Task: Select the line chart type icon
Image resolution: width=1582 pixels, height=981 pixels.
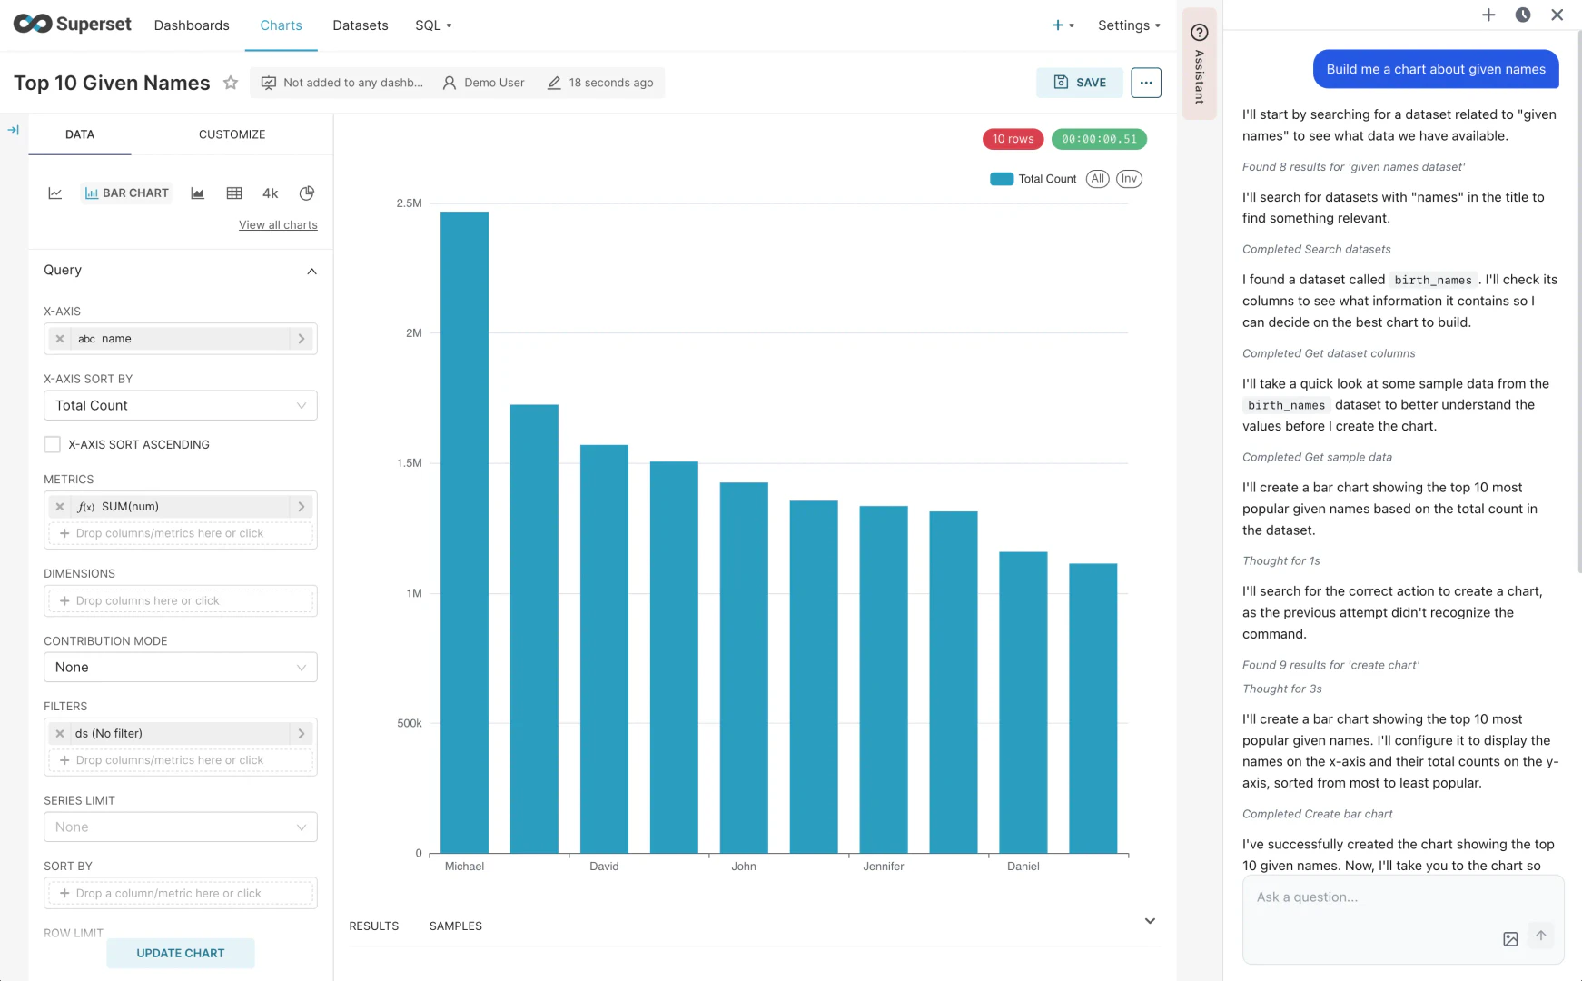Action: tap(55, 193)
